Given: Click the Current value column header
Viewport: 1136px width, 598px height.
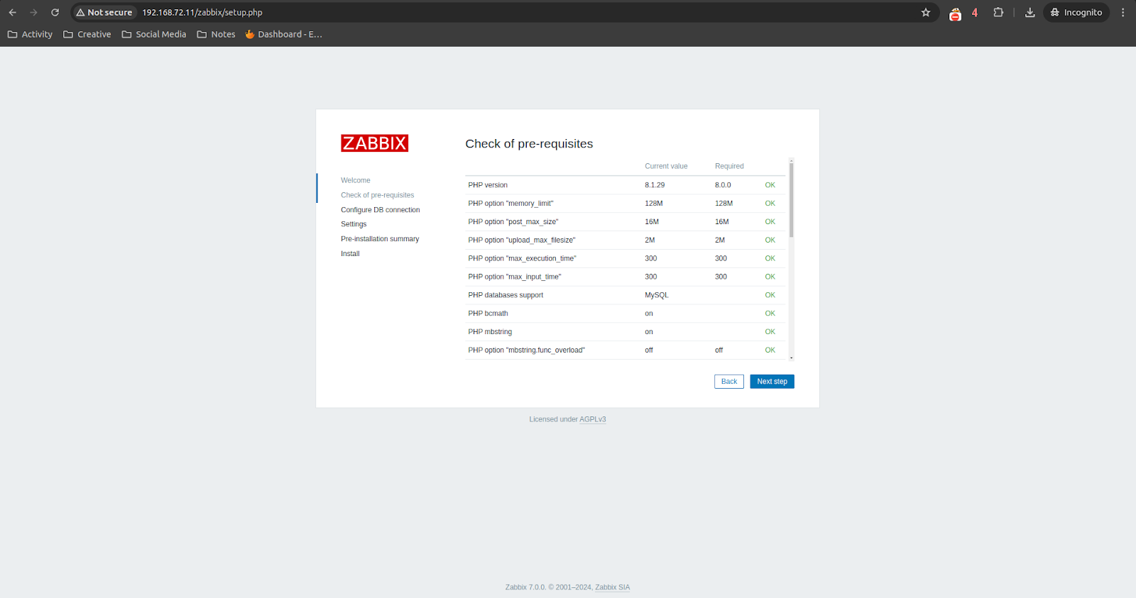Looking at the screenshot, I should 666,166.
